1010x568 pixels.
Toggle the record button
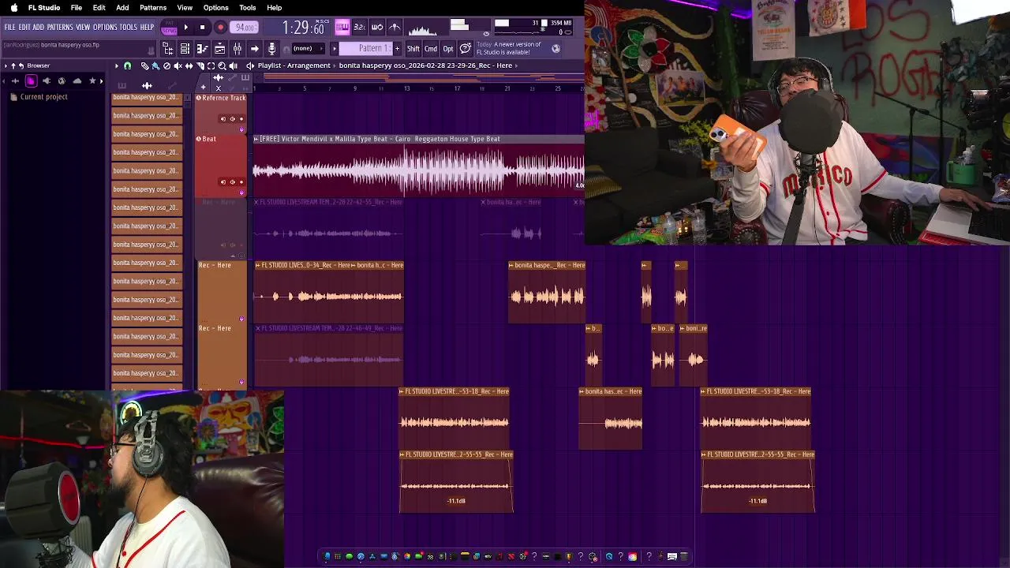click(220, 27)
